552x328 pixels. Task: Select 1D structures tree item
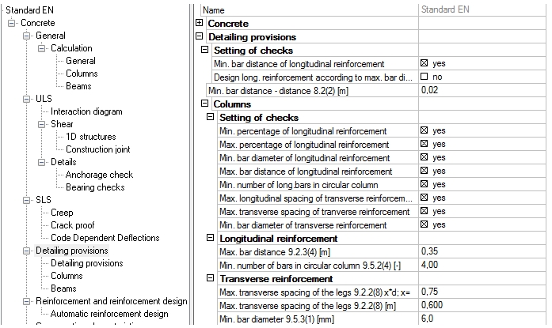coord(91,137)
